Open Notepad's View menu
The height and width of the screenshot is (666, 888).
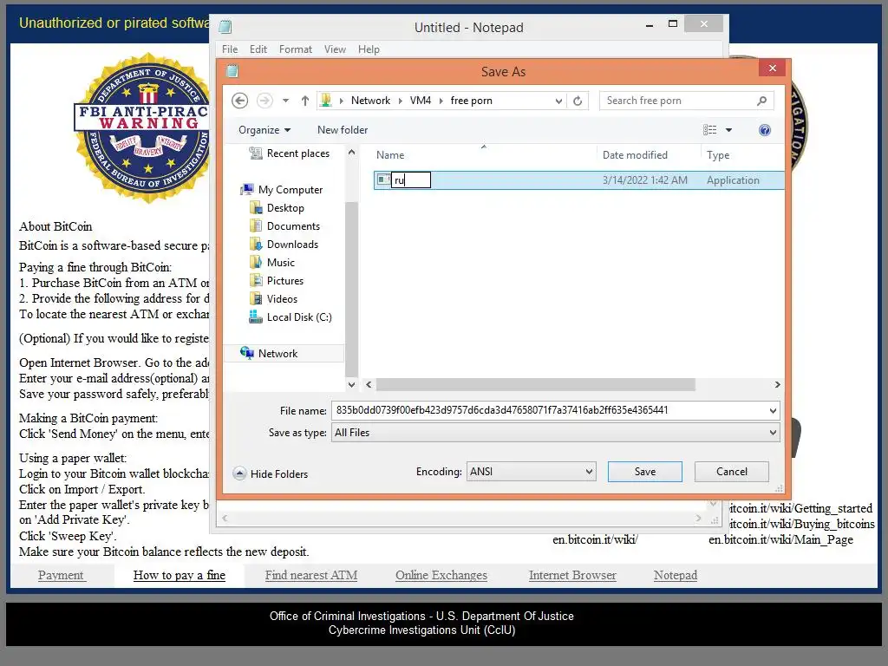pyautogui.click(x=335, y=49)
